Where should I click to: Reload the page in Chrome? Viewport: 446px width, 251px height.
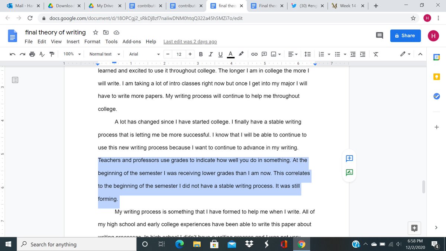[30, 18]
